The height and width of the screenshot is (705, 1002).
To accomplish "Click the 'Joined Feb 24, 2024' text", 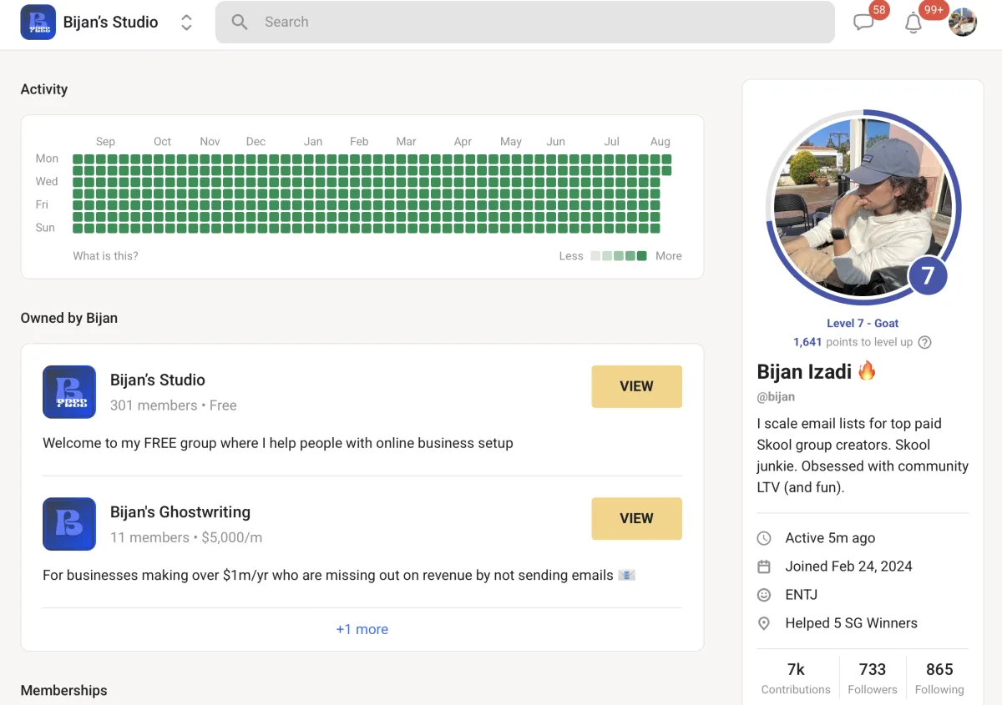I will (848, 567).
